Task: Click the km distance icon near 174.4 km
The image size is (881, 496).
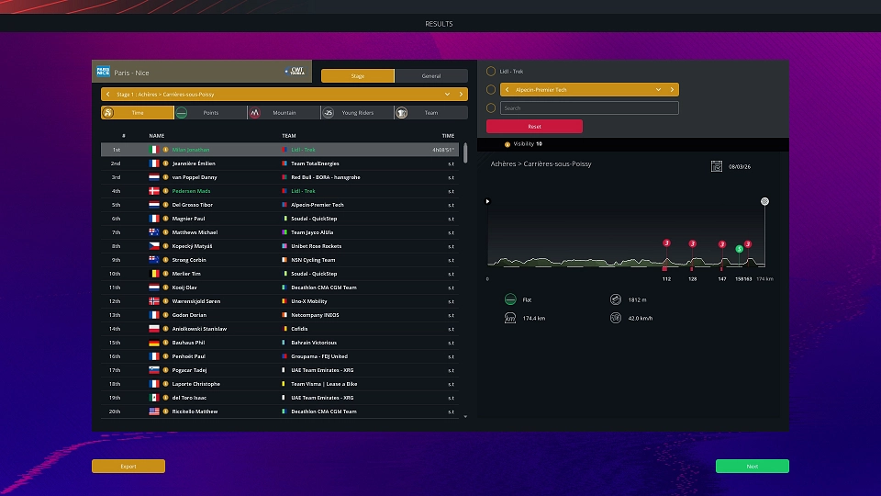Action: [x=510, y=319]
